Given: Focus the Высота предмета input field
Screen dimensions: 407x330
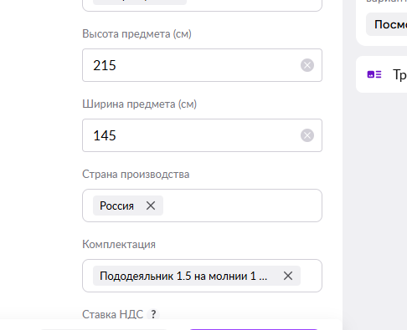Looking at the screenshot, I should [202, 65].
